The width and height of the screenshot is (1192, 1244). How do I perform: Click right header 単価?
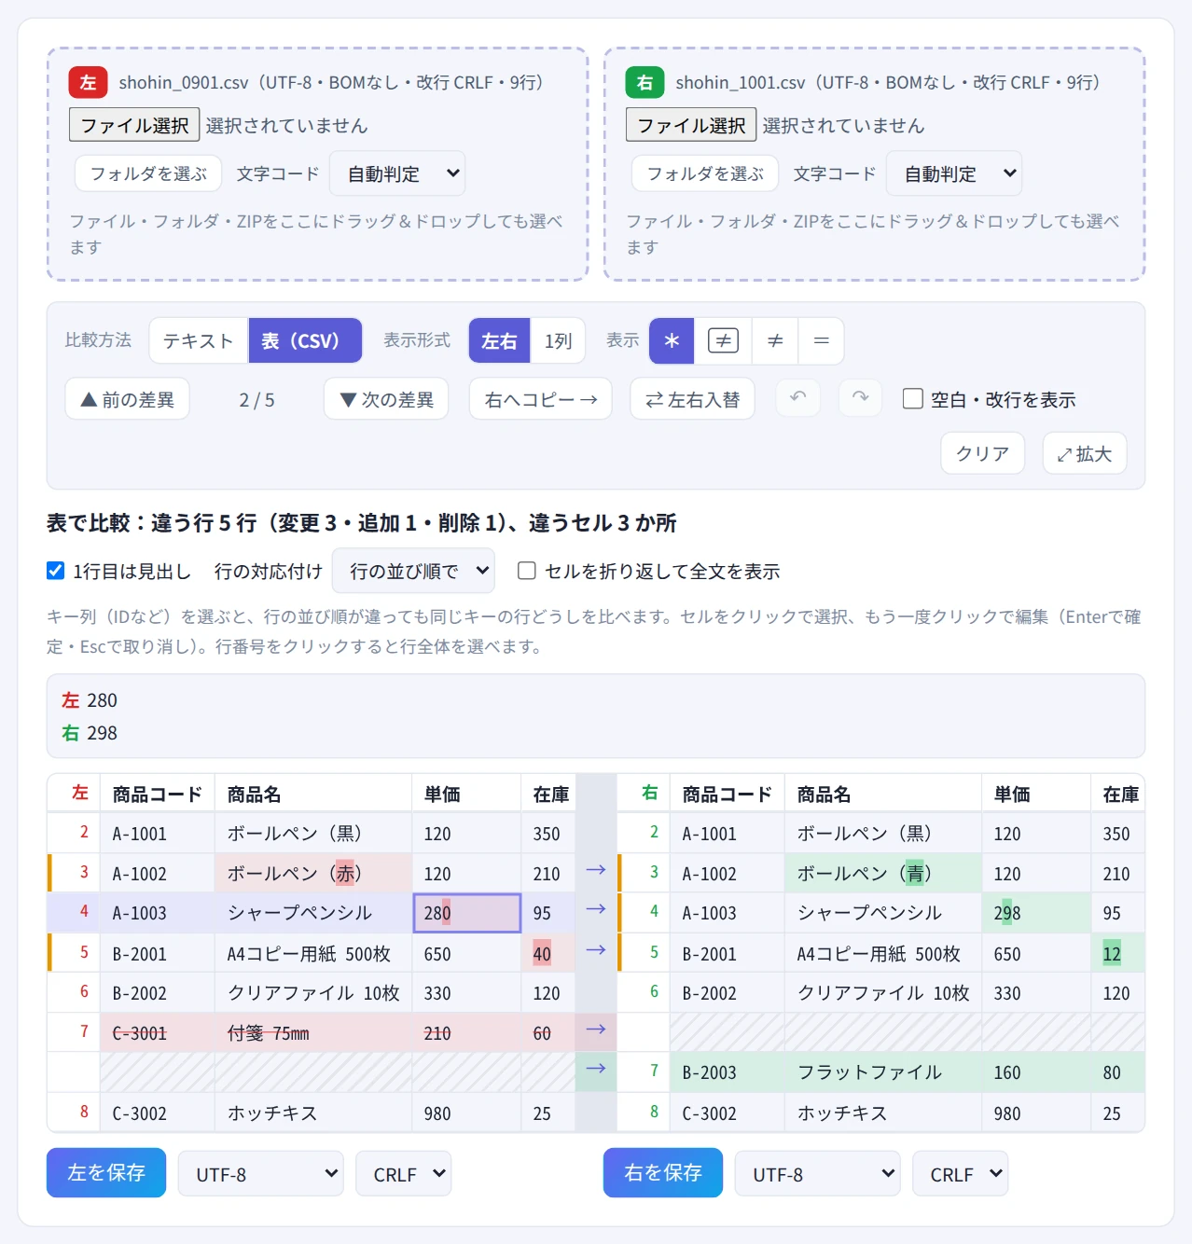click(1035, 794)
